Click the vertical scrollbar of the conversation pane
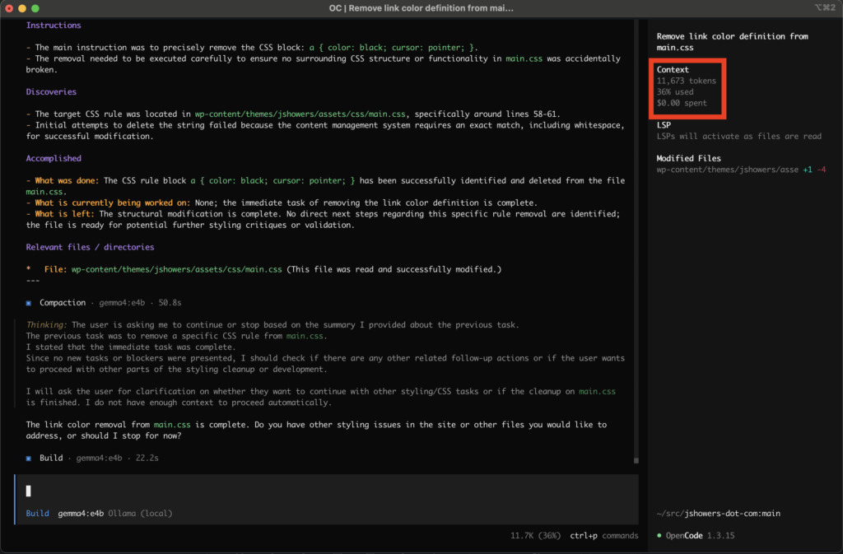This screenshot has width=843, height=554. click(636, 247)
